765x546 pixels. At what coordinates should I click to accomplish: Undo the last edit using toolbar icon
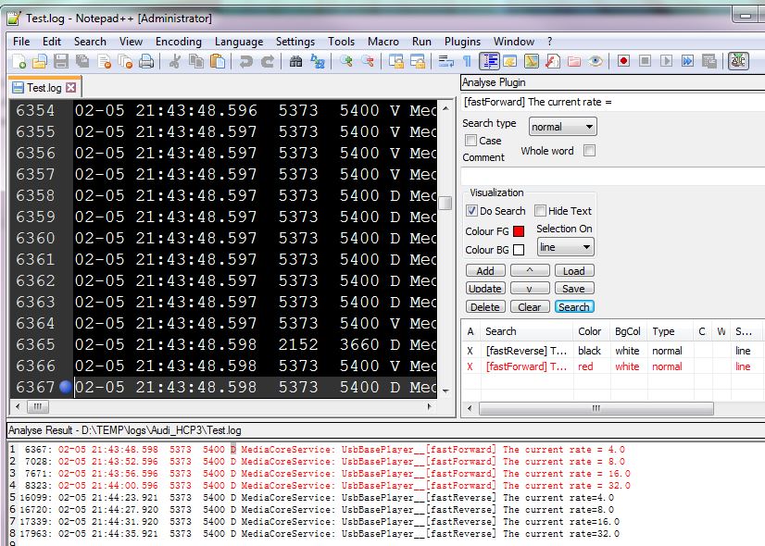[x=243, y=60]
